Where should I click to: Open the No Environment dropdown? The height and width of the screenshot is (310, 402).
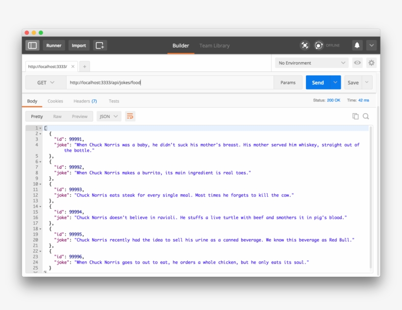(x=311, y=63)
